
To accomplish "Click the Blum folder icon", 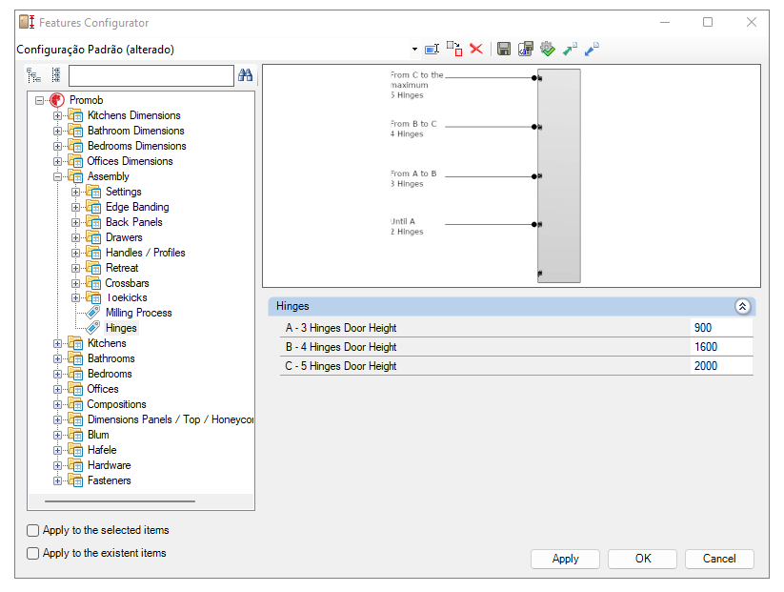I will point(75,435).
